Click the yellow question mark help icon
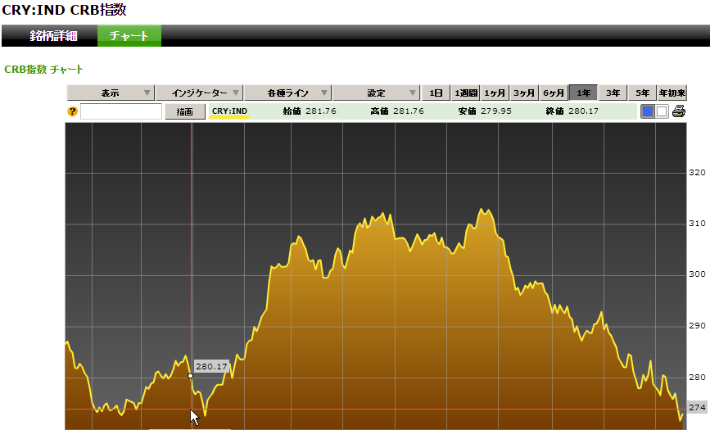The image size is (710, 430). [x=72, y=111]
